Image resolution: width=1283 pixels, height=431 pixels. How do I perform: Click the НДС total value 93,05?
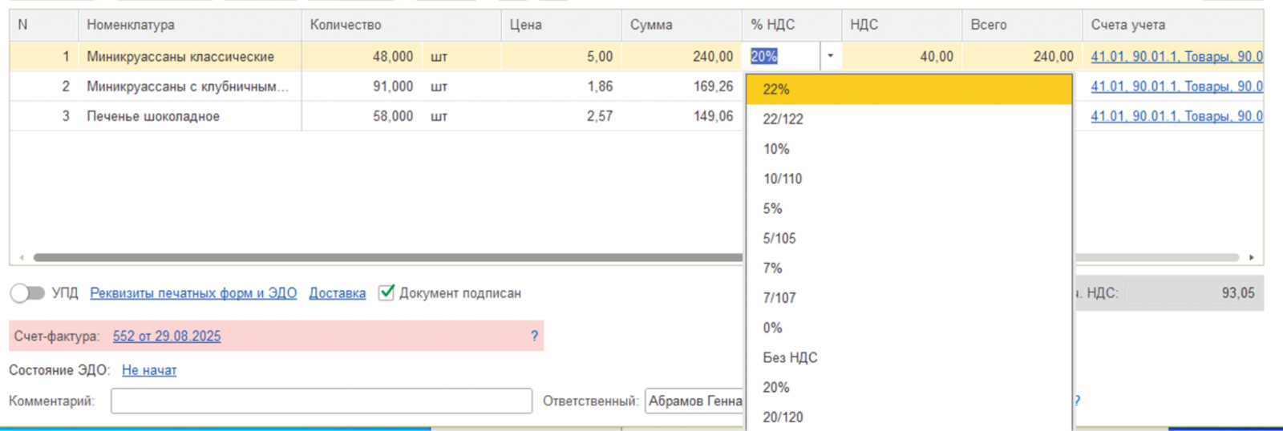click(x=1238, y=293)
